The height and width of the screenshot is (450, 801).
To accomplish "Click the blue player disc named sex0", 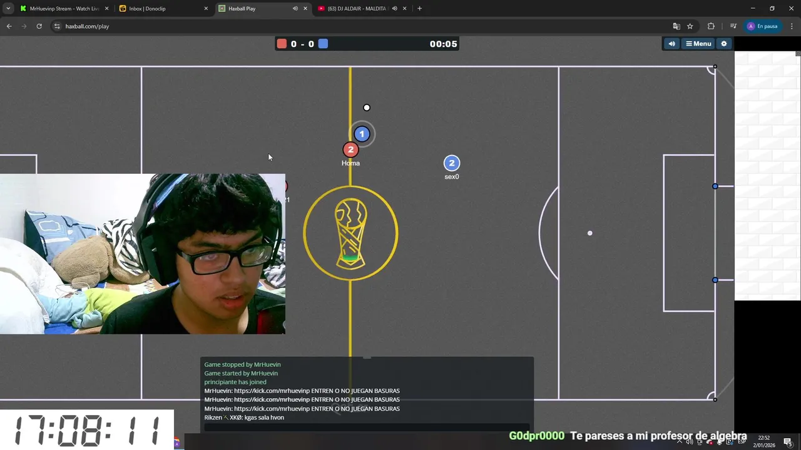I will (x=452, y=163).
